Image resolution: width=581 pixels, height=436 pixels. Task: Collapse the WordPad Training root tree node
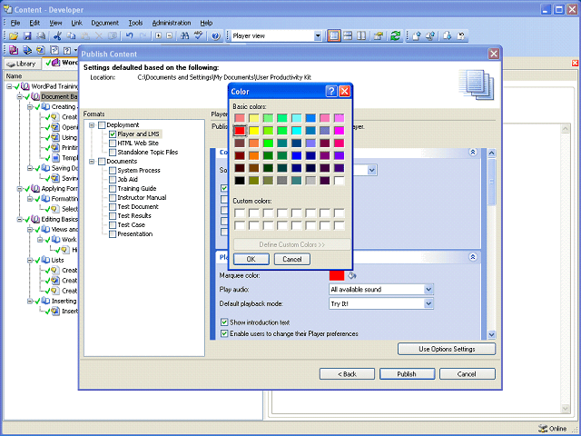click(x=9, y=86)
